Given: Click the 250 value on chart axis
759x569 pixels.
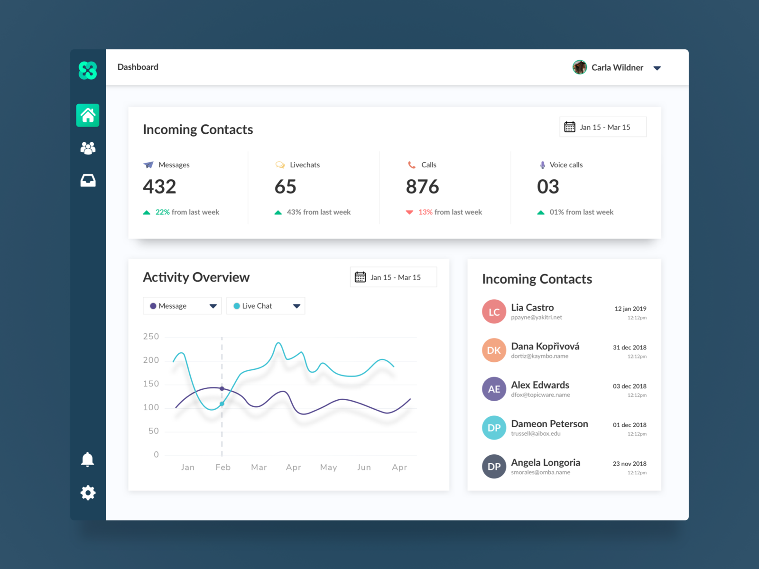Looking at the screenshot, I should click(x=151, y=337).
